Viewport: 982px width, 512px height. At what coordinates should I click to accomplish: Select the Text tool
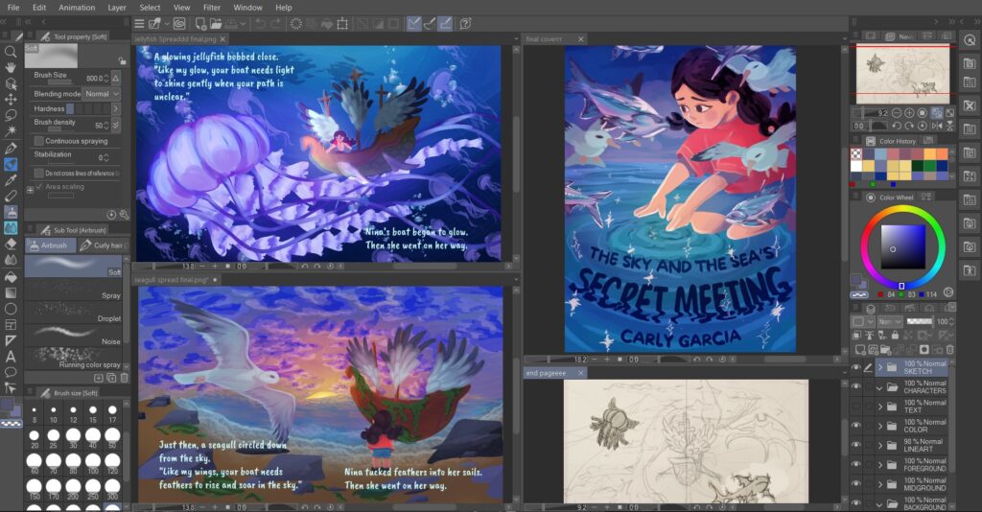coord(11,356)
